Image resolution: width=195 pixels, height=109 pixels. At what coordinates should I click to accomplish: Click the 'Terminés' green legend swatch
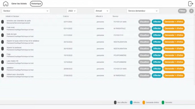click(163, 103)
